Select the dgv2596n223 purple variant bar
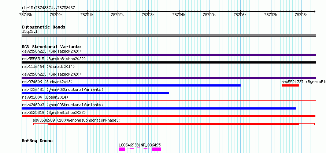326x153 pixels. tap(168, 55)
